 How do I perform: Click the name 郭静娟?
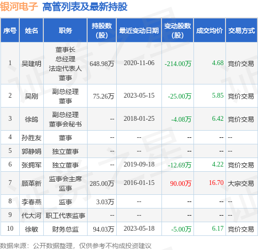32,151
